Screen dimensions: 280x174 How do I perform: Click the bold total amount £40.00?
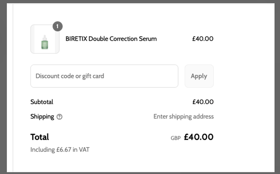198,137
